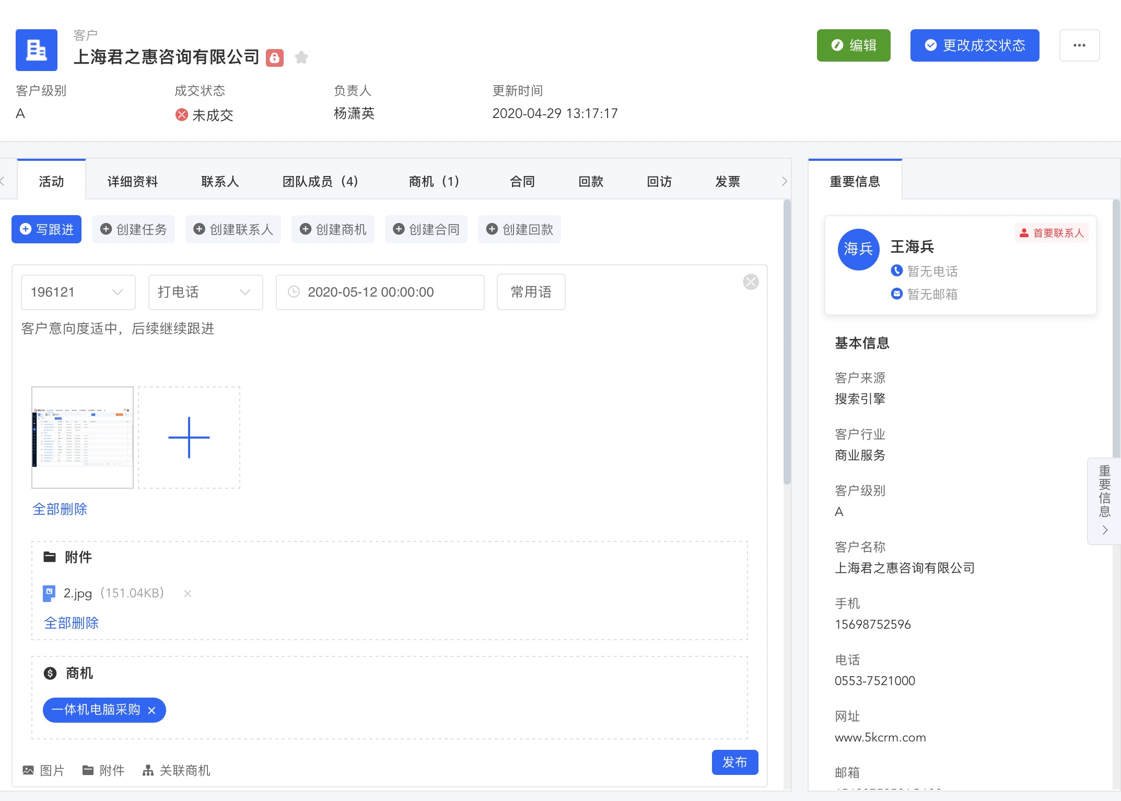Click the 发布 publish button
1121x801 pixels.
tap(734, 762)
